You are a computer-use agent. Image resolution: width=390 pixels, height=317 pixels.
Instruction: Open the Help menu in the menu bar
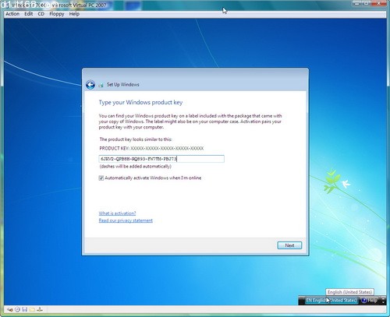[74, 14]
